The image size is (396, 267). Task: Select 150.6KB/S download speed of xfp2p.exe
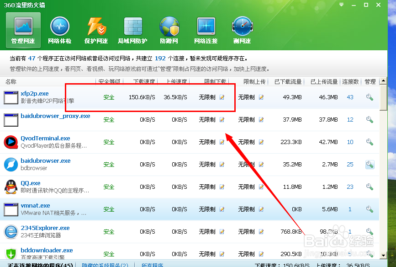click(x=142, y=97)
